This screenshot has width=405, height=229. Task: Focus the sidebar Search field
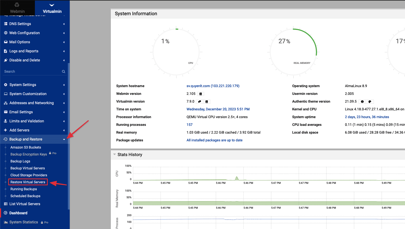(32, 72)
